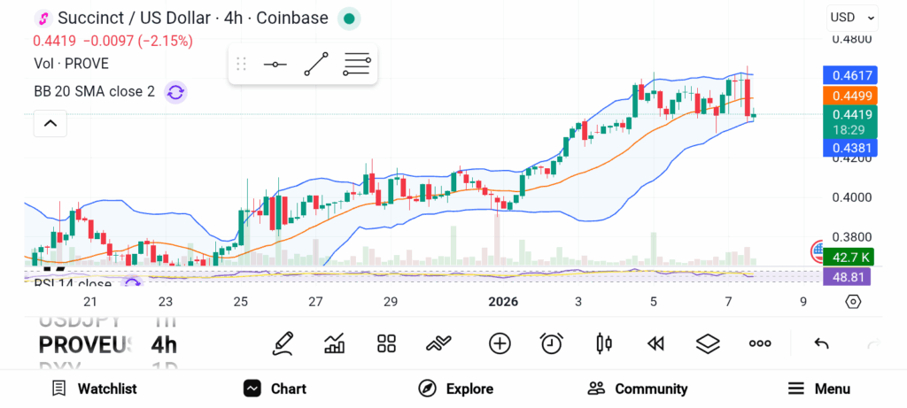Start bar replay with the rewind icon
This screenshot has width=907, height=408.
[655, 343]
